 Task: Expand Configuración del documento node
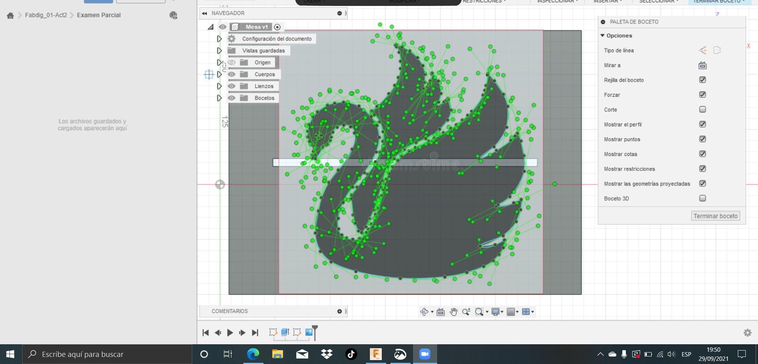point(219,39)
